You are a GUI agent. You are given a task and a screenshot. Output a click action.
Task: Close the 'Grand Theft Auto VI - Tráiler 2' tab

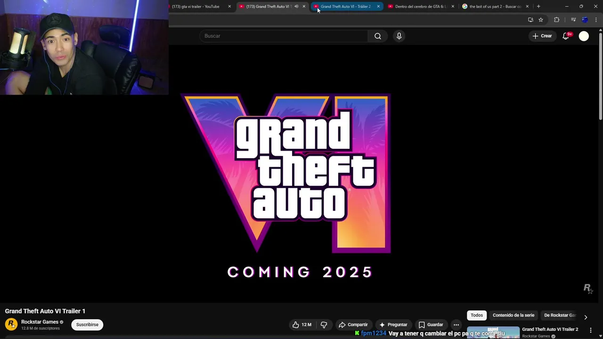point(378,7)
